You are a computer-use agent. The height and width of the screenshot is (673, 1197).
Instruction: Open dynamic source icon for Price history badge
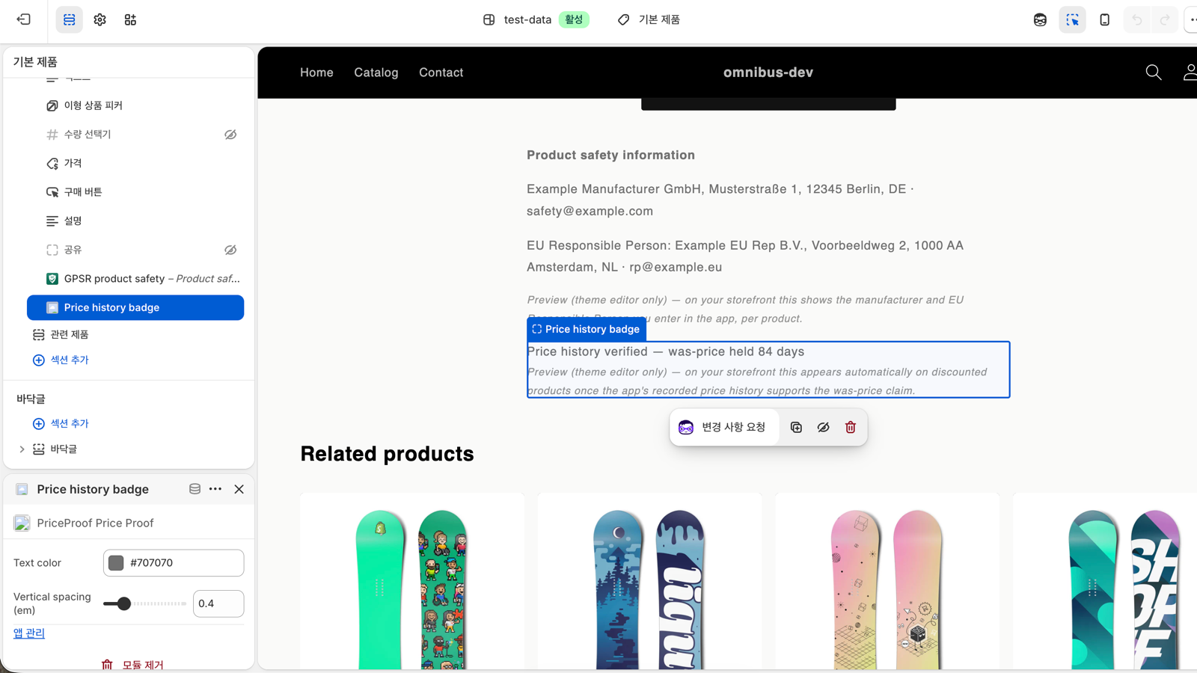(x=195, y=489)
